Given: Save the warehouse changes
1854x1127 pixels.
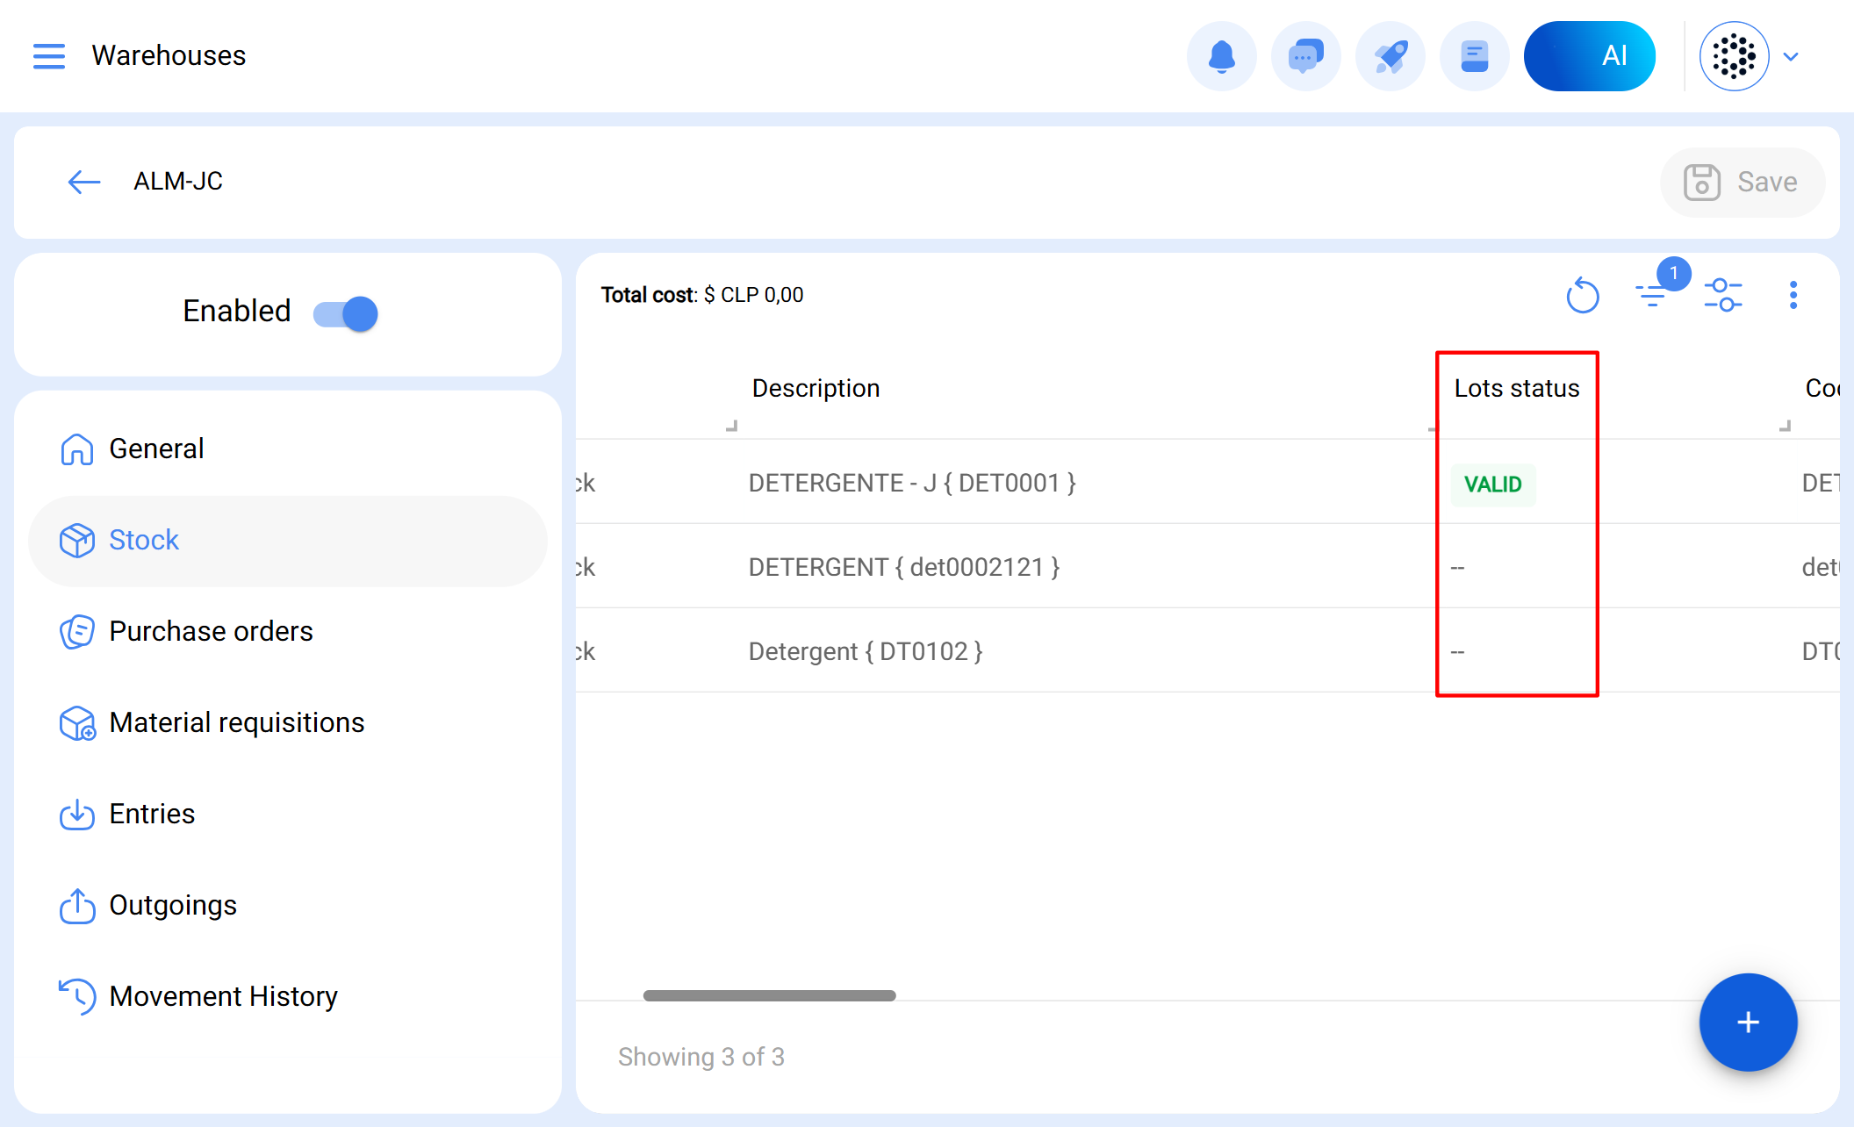Looking at the screenshot, I should tap(1742, 182).
